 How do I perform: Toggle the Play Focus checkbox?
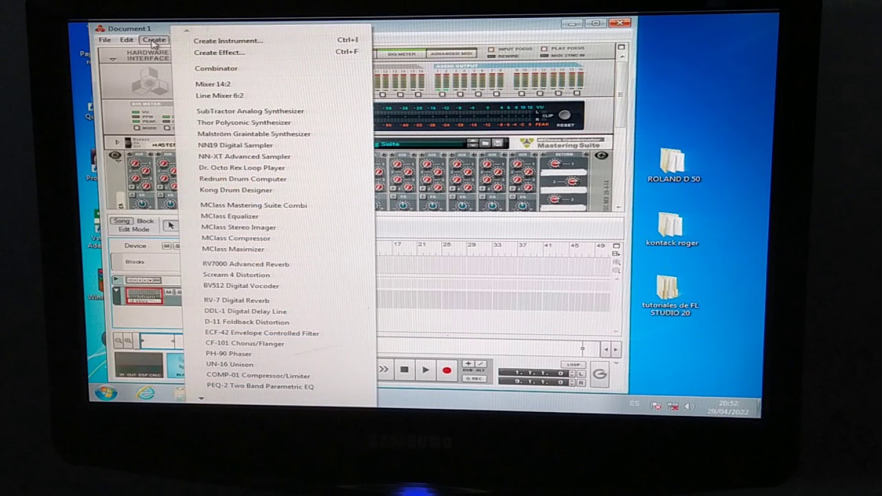(x=544, y=49)
